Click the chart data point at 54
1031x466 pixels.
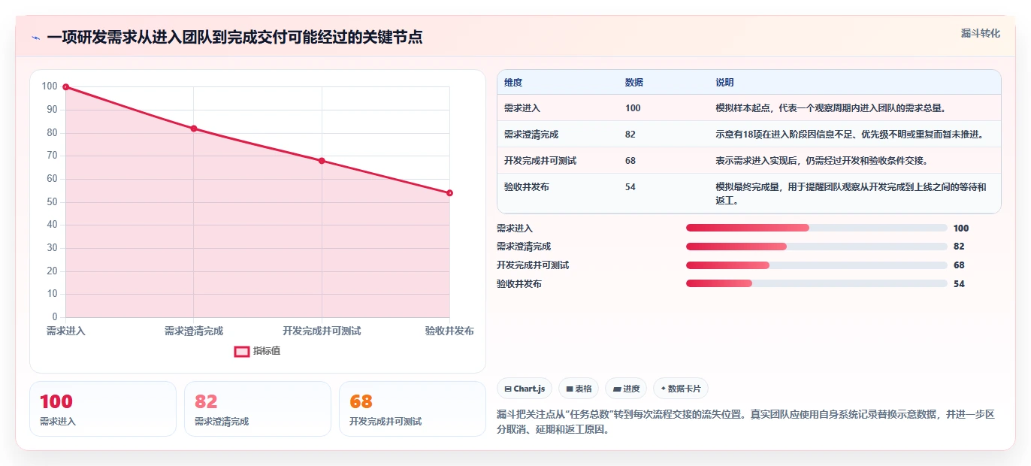point(449,193)
